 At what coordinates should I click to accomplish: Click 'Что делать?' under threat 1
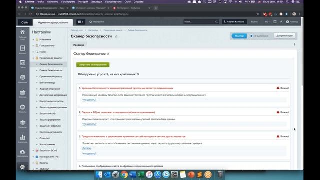89,100
